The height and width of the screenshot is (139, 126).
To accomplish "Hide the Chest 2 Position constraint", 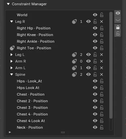I will (x=95, y=101).
